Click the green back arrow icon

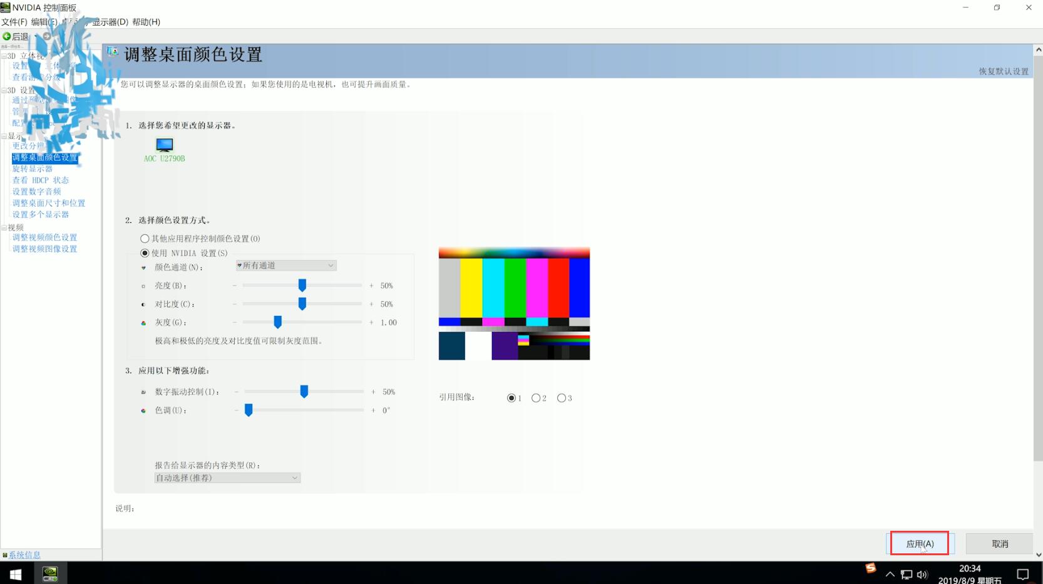6,36
